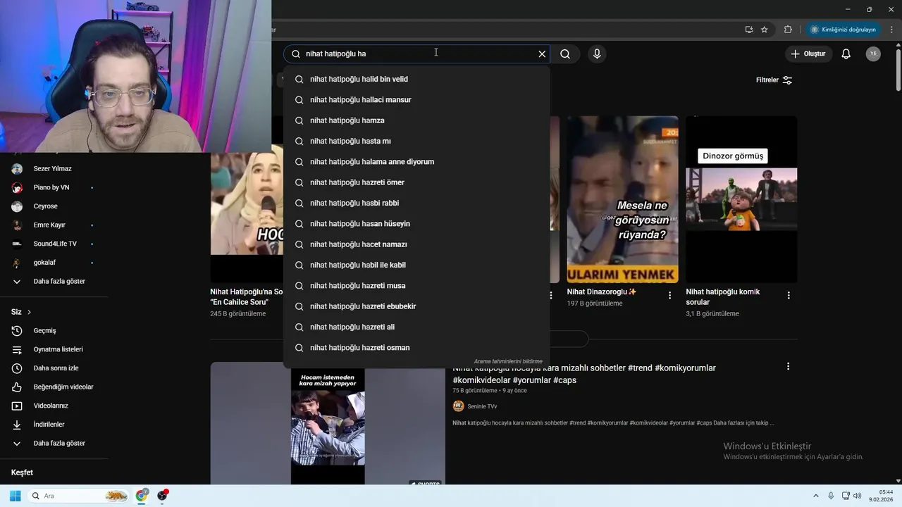
Task: Click the Oluştur create button
Action: click(x=808, y=54)
